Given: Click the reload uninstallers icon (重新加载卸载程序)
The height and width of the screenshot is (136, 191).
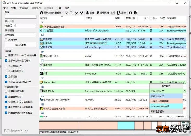Looking at the screenshot, I should point(41,13).
